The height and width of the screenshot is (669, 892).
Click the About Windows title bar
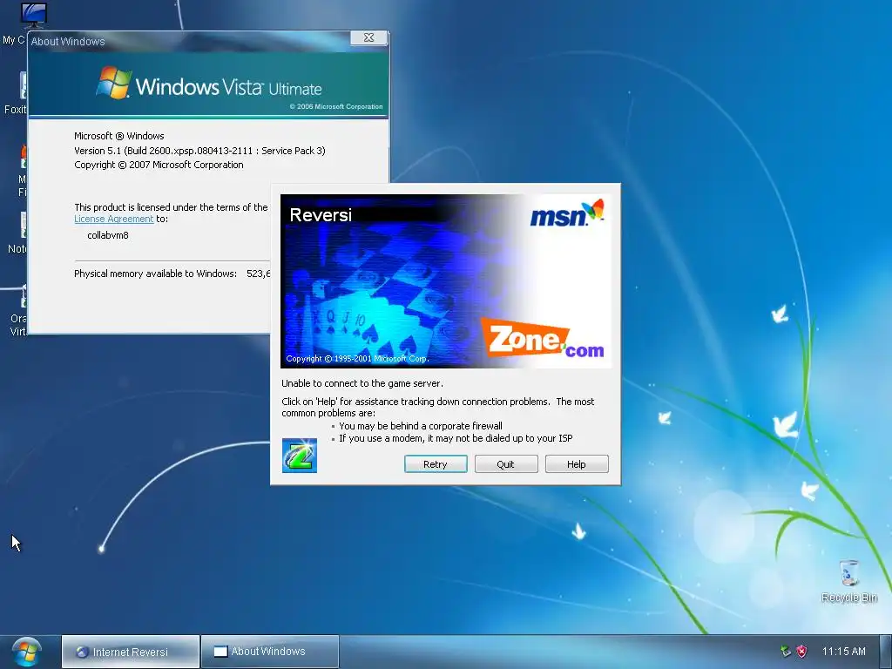(188, 41)
